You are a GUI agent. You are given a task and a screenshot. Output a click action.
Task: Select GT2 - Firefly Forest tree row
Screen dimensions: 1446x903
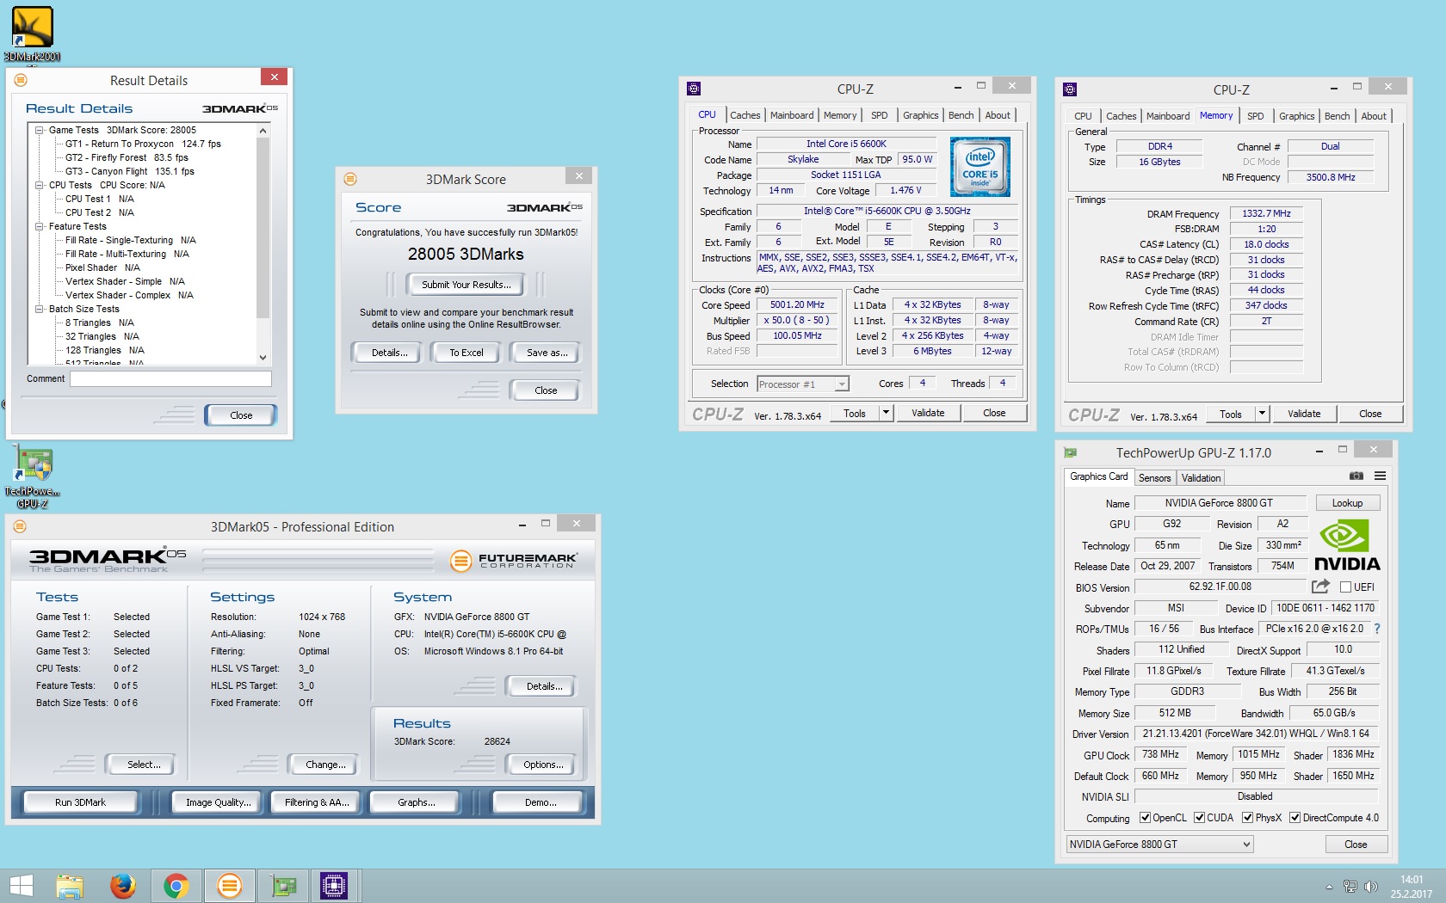[127, 157]
